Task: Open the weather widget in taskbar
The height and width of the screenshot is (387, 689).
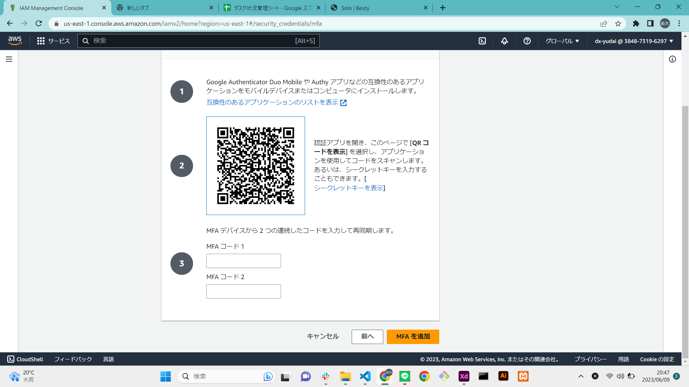Action: [22, 376]
